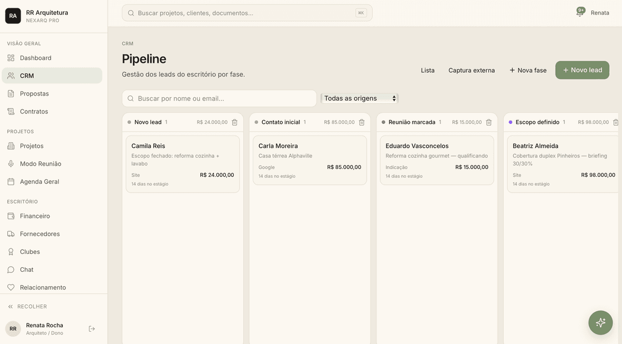Click the RA workspace logo

tap(13, 16)
